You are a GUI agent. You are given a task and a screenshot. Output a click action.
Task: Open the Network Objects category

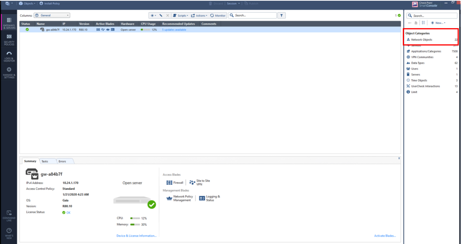423,39
